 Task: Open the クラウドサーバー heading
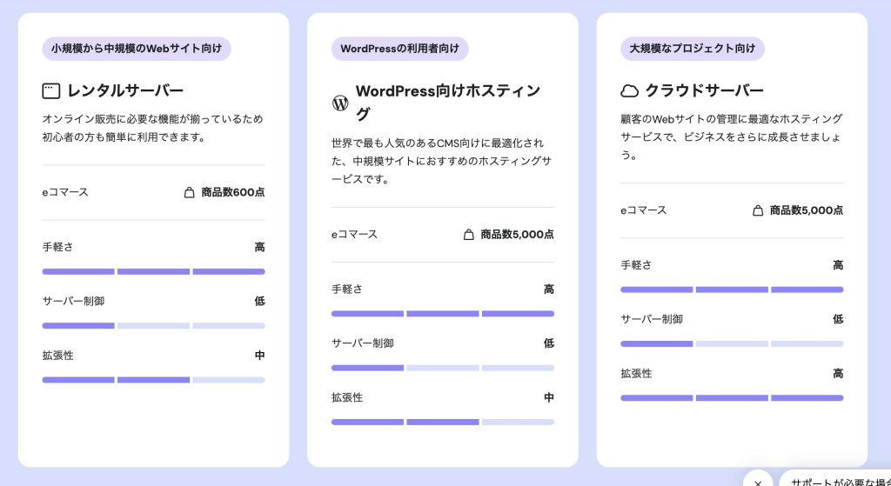click(704, 90)
